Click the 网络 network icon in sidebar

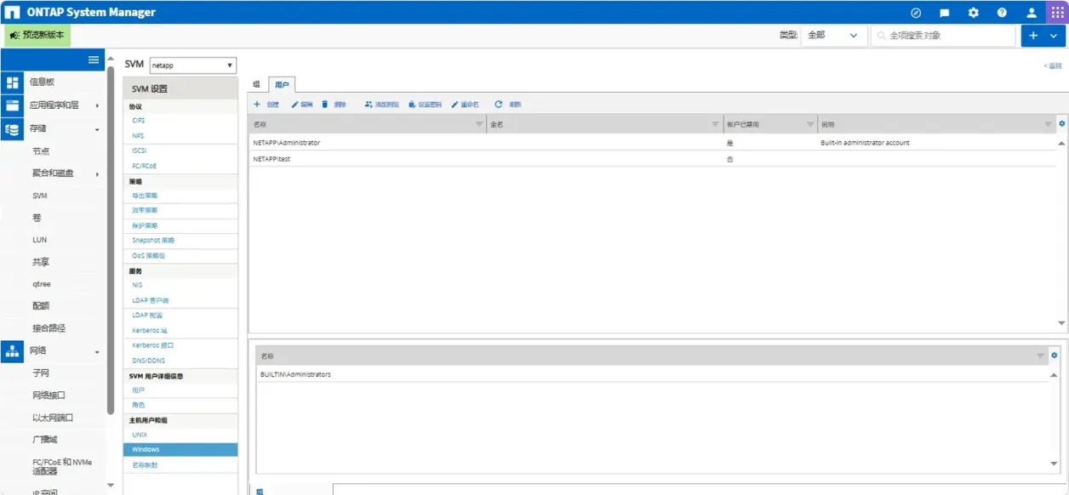[12, 350]
